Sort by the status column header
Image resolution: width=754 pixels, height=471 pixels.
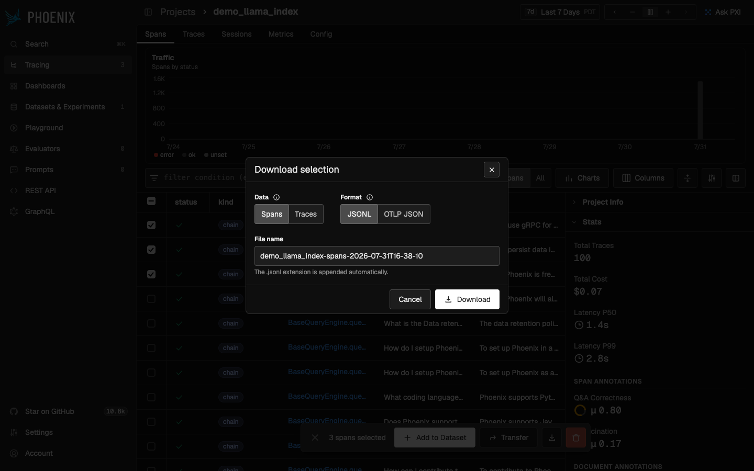186,202
